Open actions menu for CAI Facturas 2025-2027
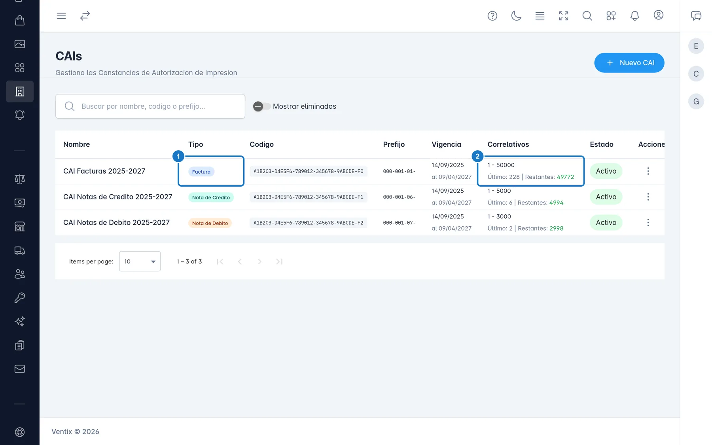This screenshot has height=445, width=712. pyautogui.click(x=648, y=171)
